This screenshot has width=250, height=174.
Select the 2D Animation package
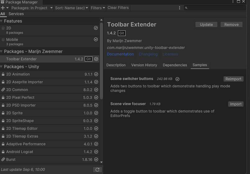coord(50,74)
